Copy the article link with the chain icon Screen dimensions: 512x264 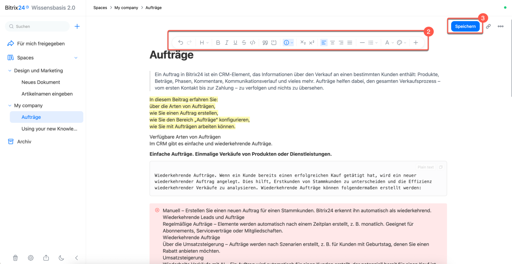click(488, 26)
